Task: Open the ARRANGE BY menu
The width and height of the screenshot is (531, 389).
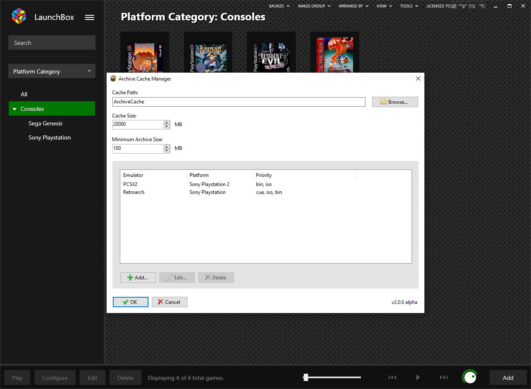Action: click(353, 6)
